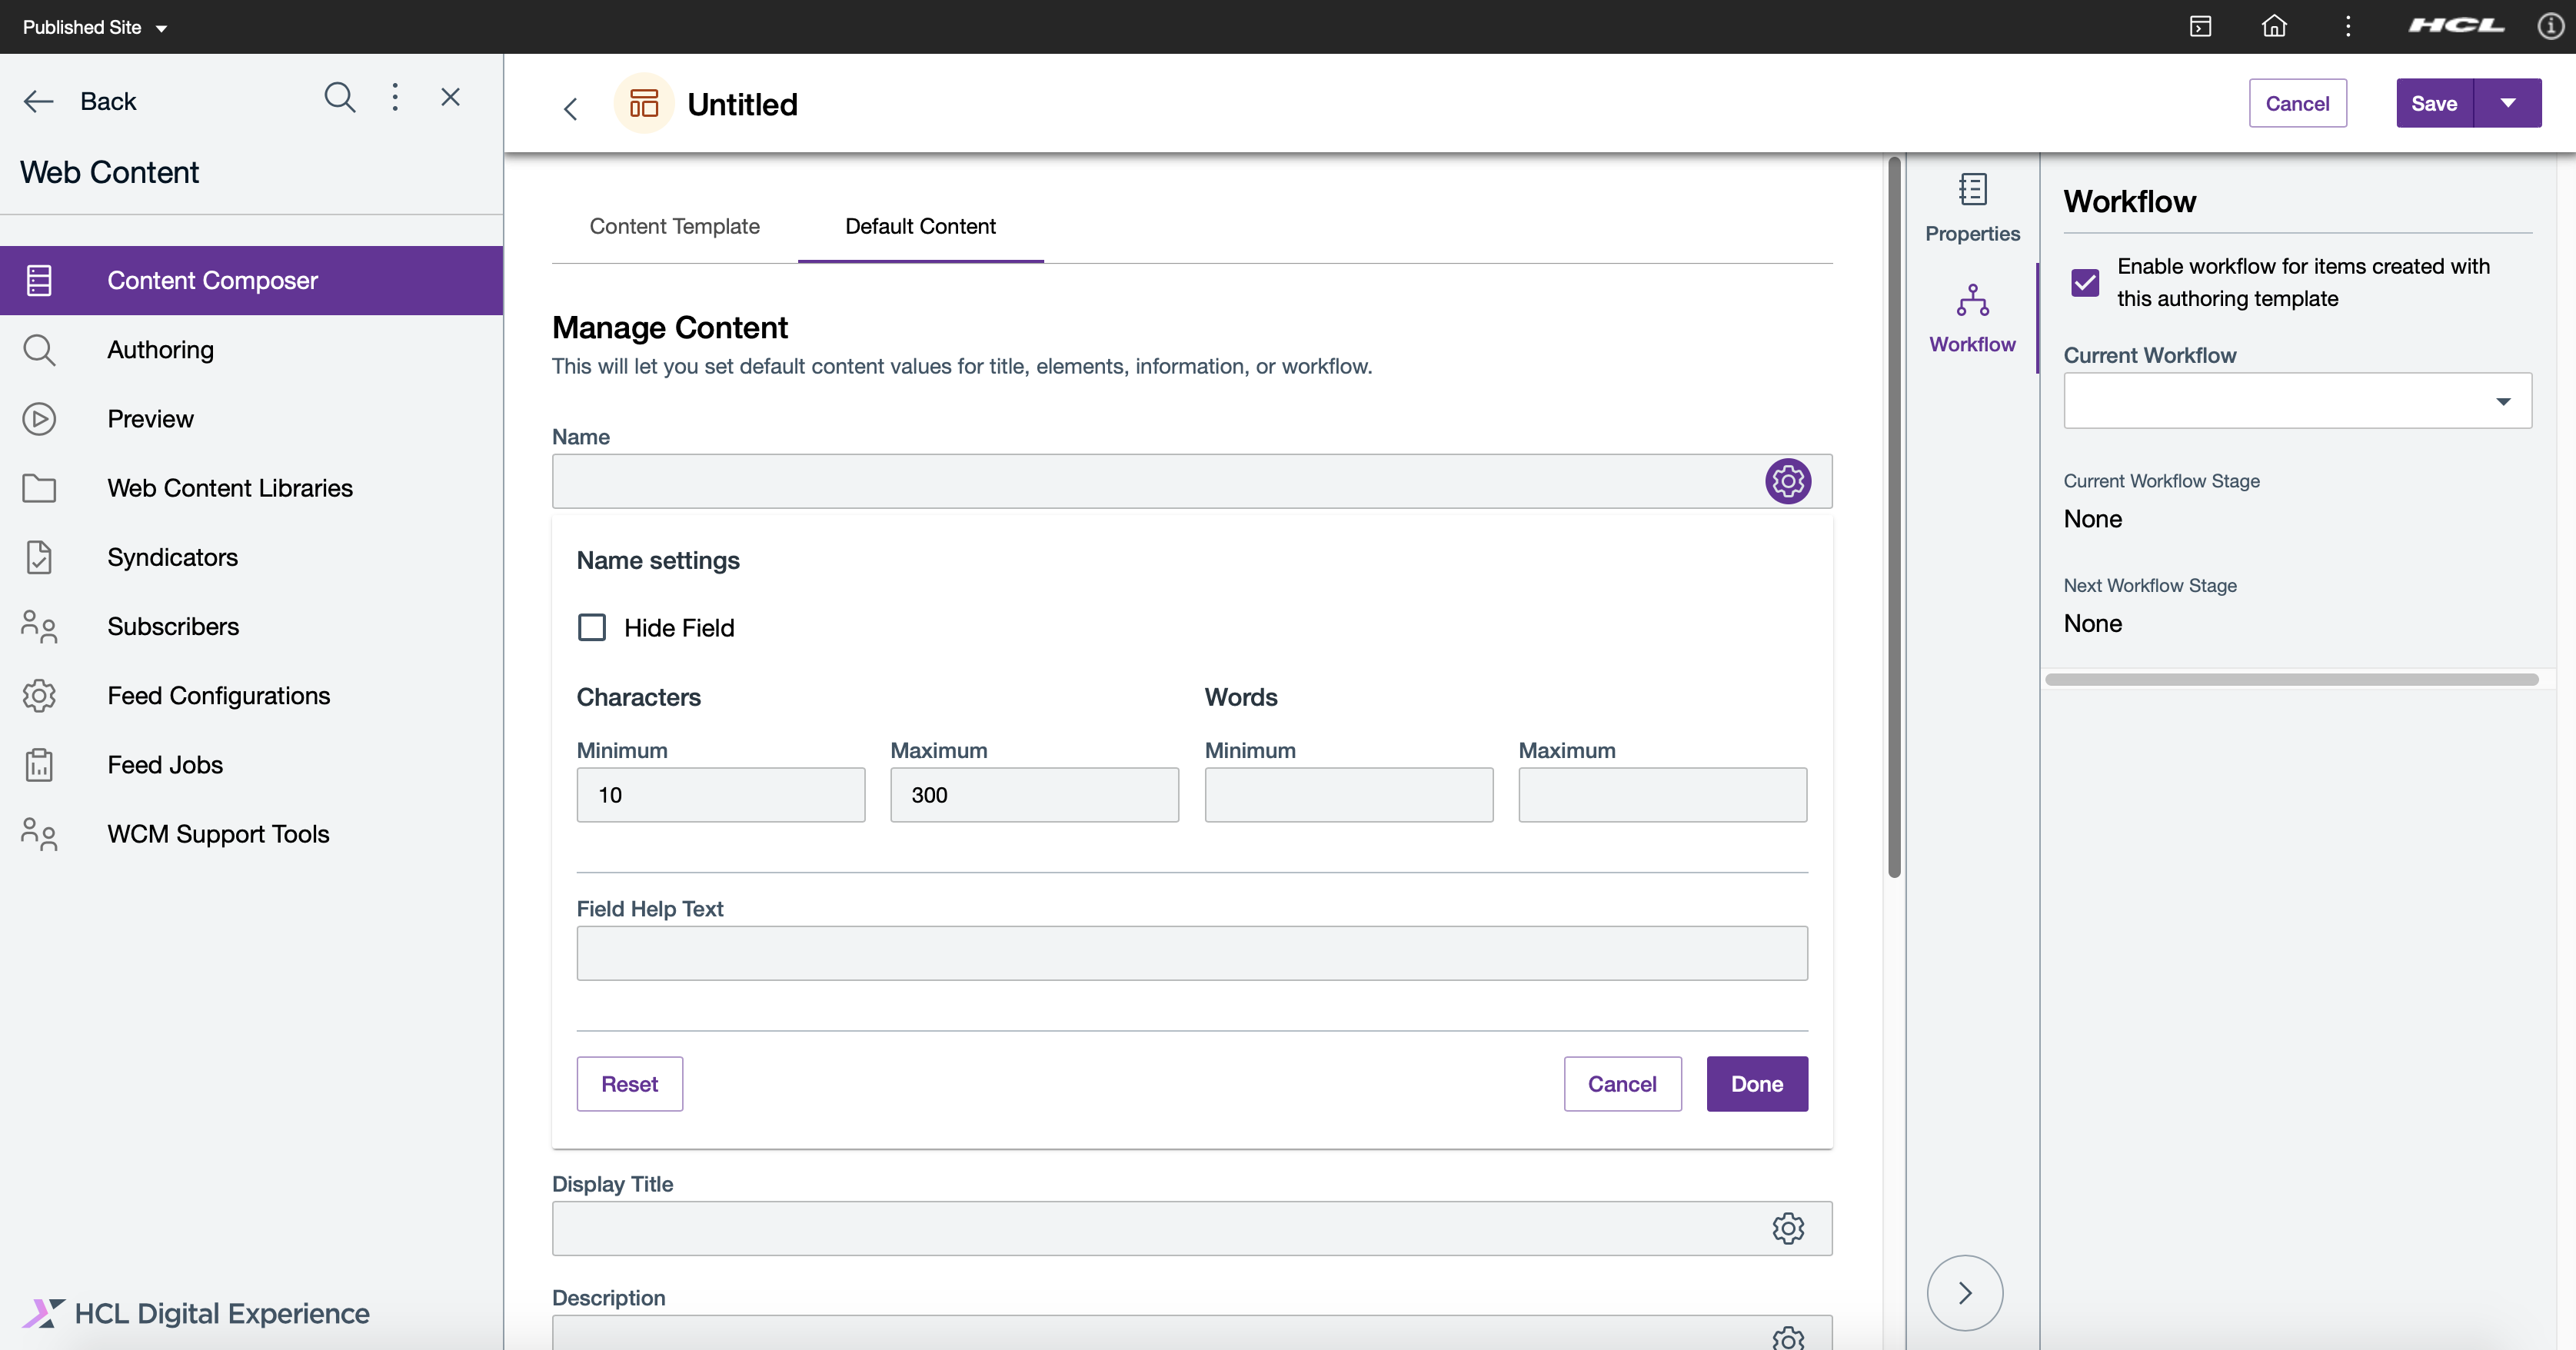This screenshot has width=2576, height=1350.
Task: Click the Field Help Text input
Action: coord(1192,953)
